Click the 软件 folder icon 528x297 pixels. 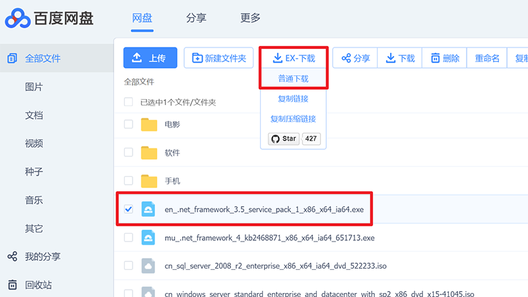[x=149, y=152]
